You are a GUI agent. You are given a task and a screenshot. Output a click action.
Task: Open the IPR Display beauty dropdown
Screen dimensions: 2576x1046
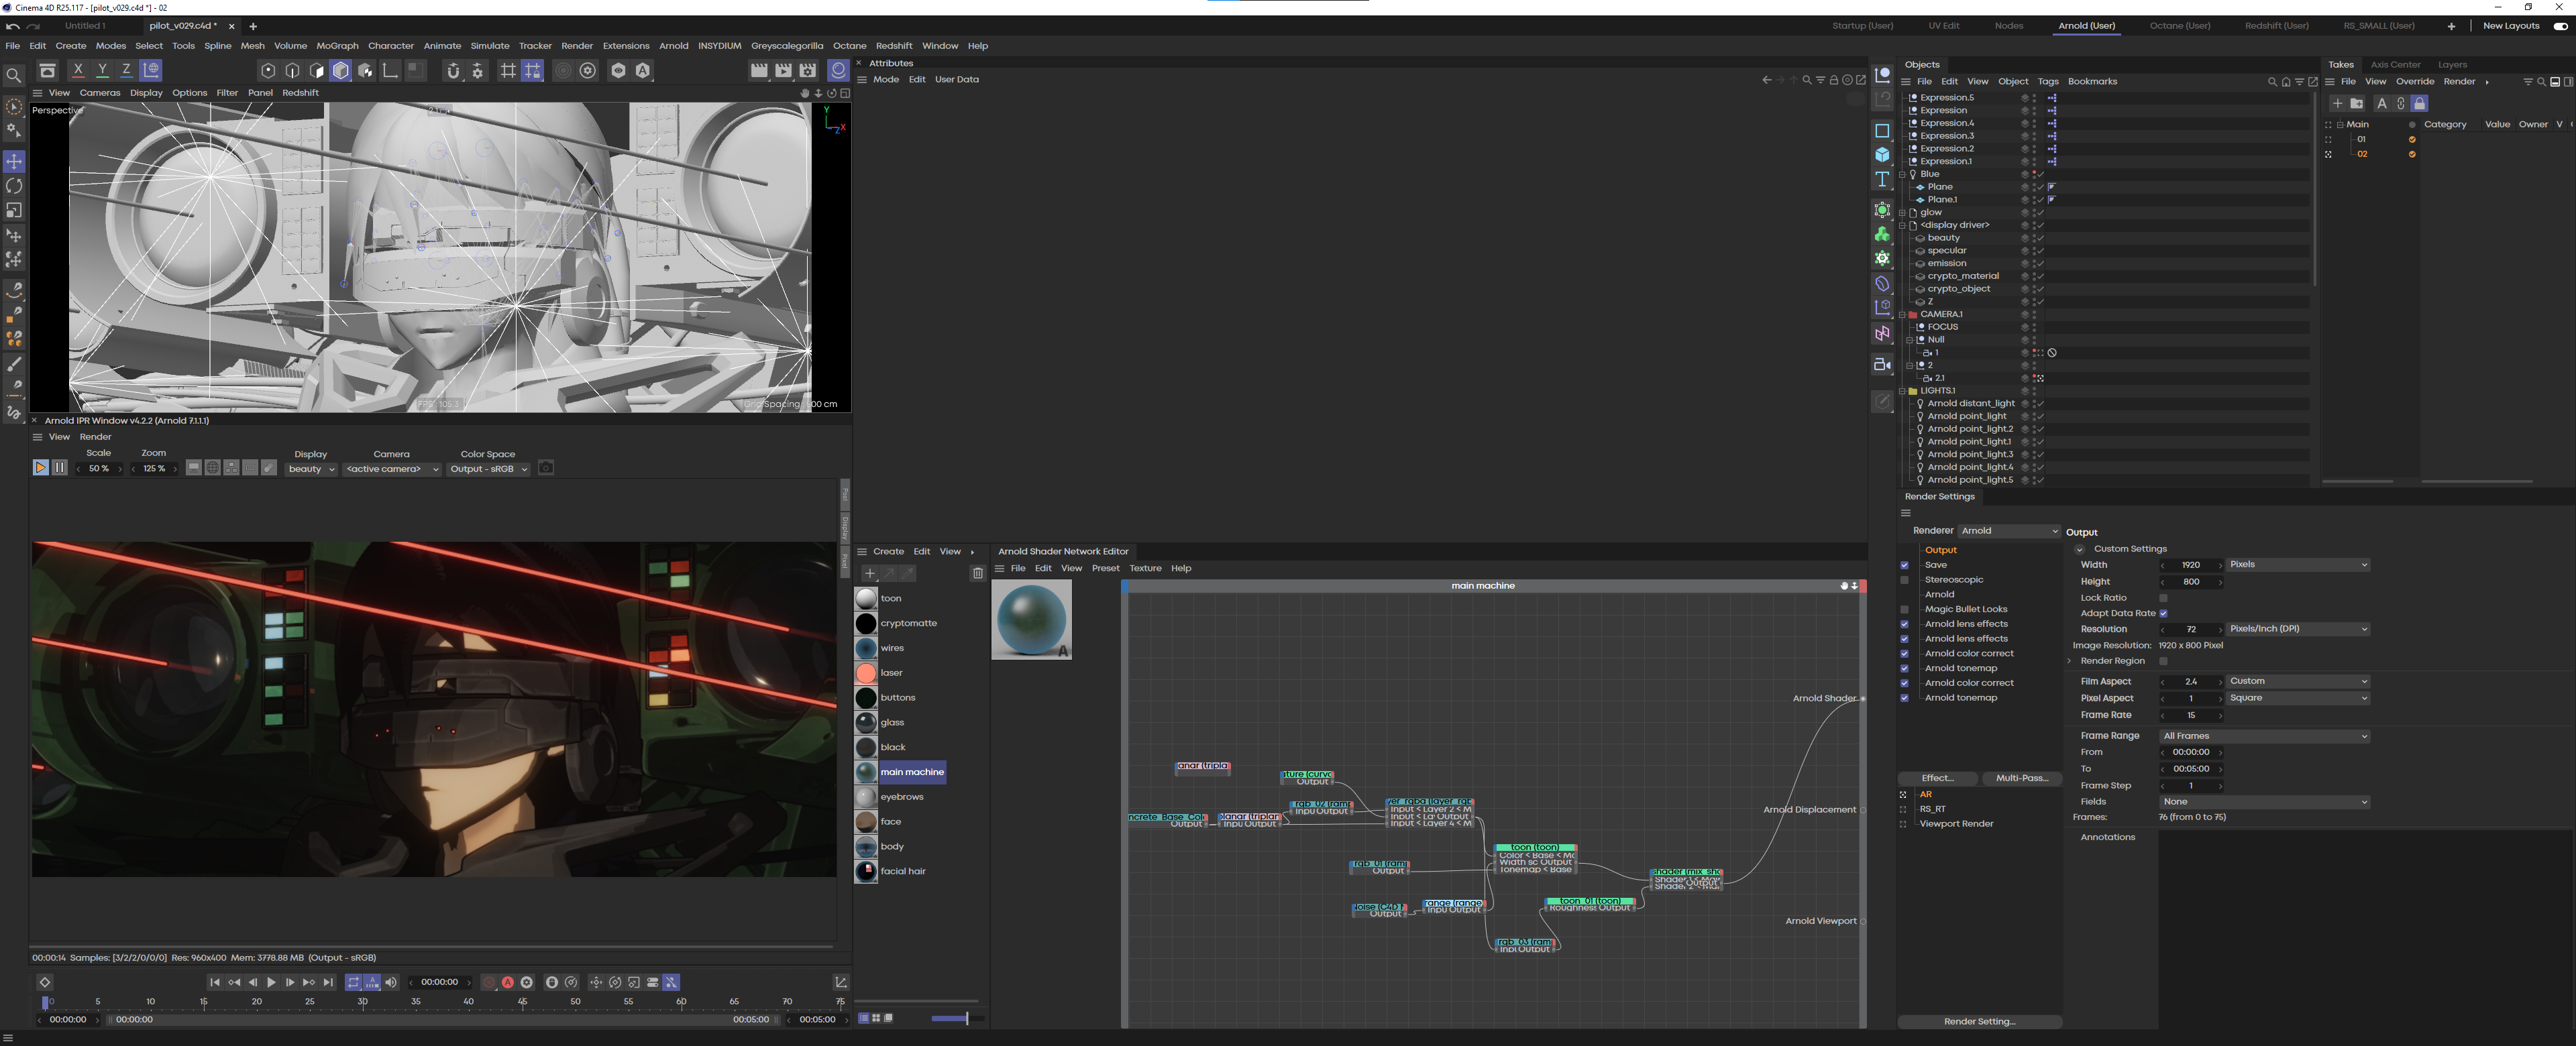(311, 469)
